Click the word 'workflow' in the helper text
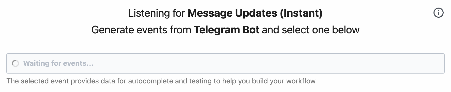Viewport: 451px width, 92px height. [301, 81]
